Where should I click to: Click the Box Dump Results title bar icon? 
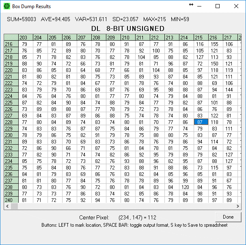(x=6, y=6)
